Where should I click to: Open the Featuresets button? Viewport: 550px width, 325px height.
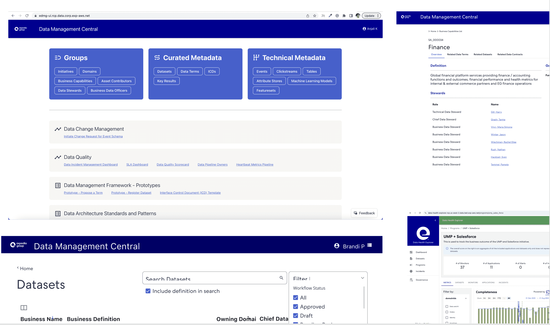coord(266,90)
